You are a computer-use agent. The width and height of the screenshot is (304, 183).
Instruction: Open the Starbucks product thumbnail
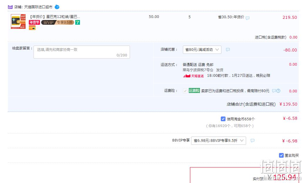pyautogui.click(x=18, y=21)
